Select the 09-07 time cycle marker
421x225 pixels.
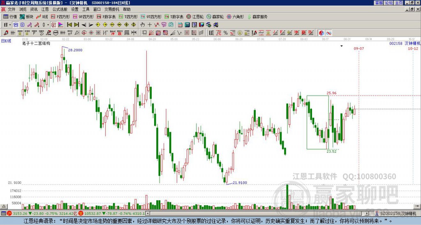pos(359,48)
